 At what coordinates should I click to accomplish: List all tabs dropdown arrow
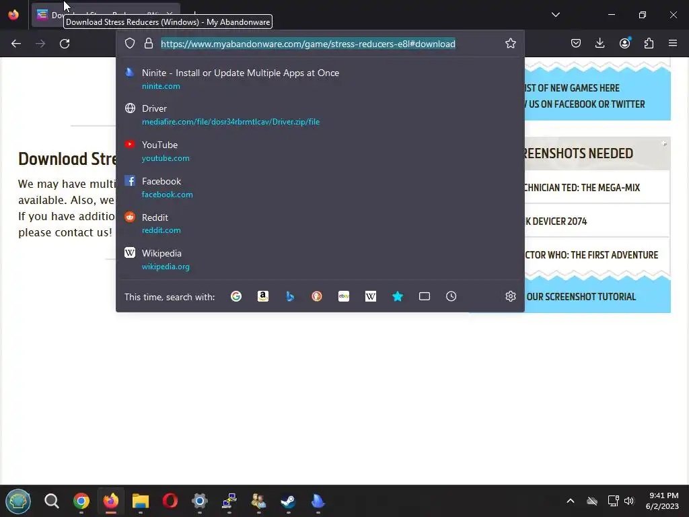coord(555,15)
